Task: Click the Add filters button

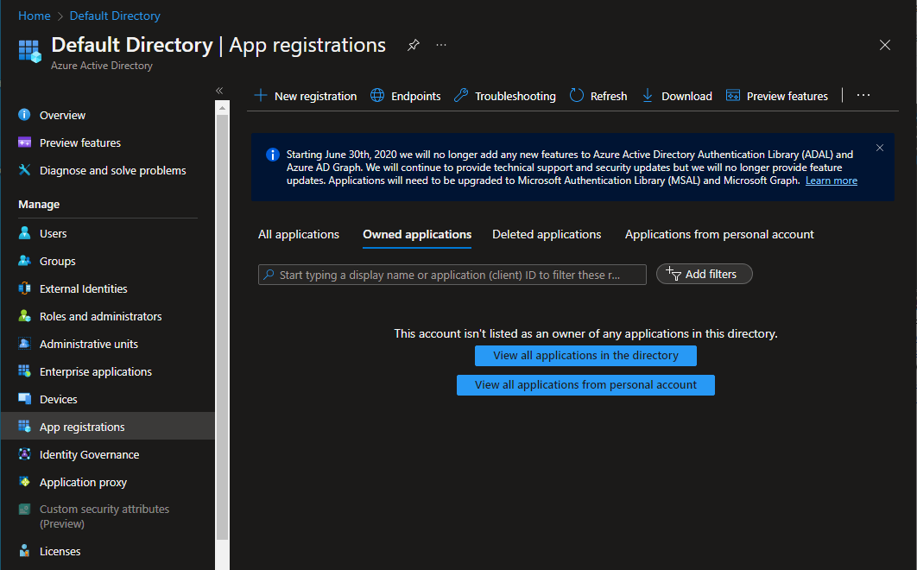Action: 704,274
